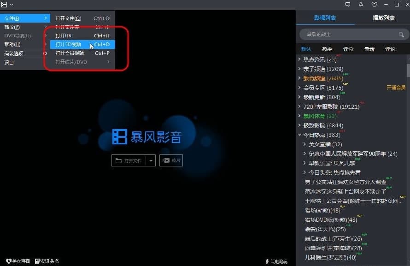Expand 热点资讯 category

(299, 59)
